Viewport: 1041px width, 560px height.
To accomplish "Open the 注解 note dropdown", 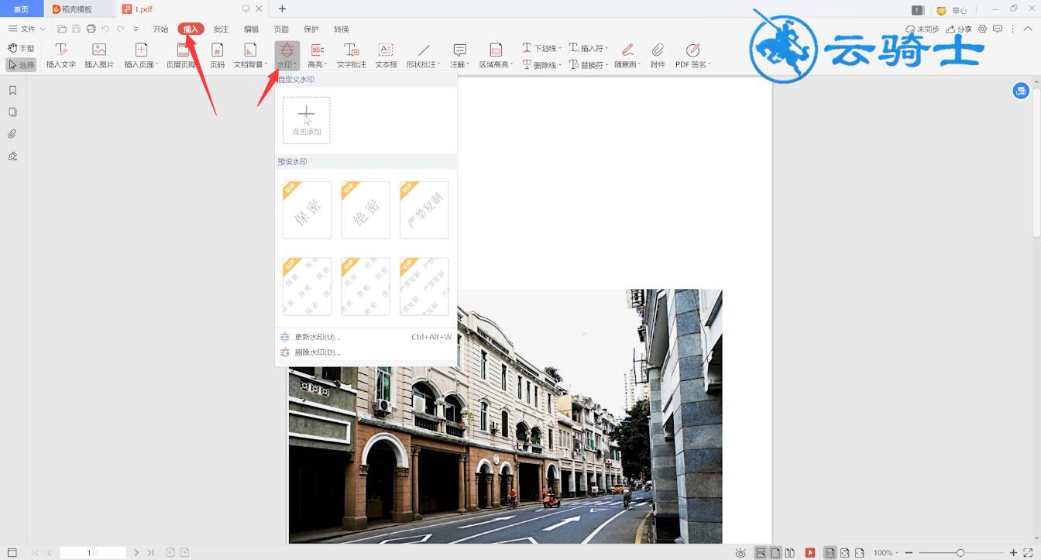I will (x=460, y=56).
